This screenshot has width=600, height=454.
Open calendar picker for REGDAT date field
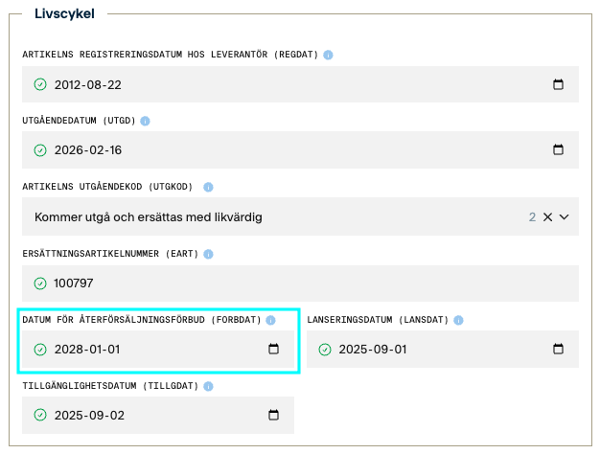click(x=558, y=84)
